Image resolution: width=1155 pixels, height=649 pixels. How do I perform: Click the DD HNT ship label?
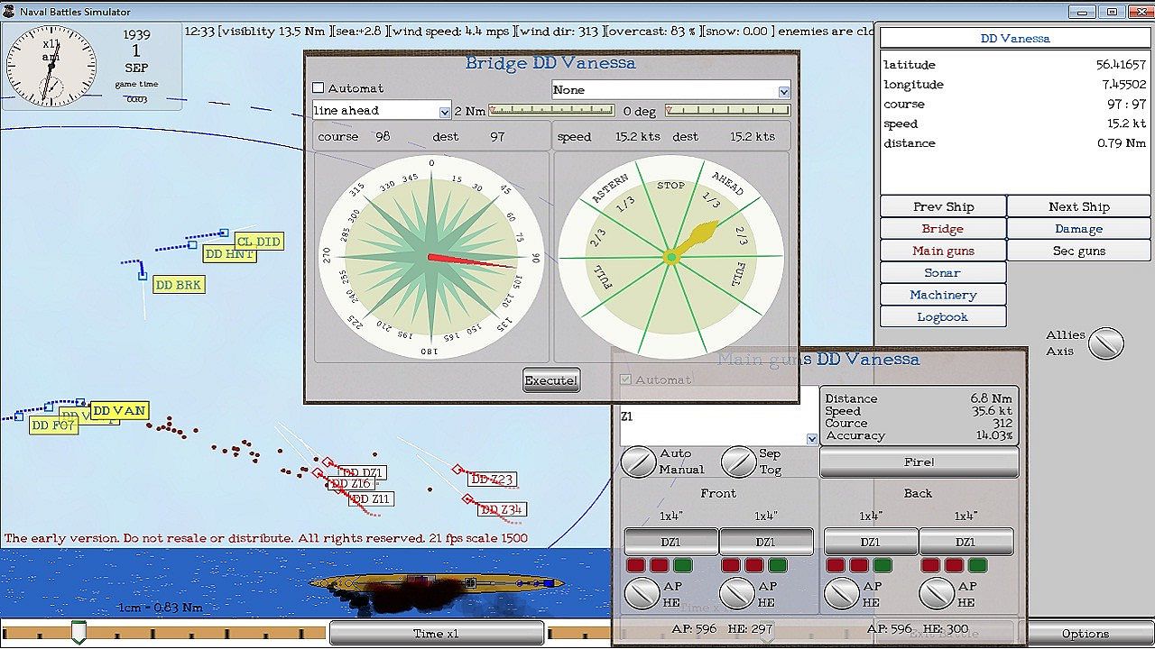pos(229,255)
